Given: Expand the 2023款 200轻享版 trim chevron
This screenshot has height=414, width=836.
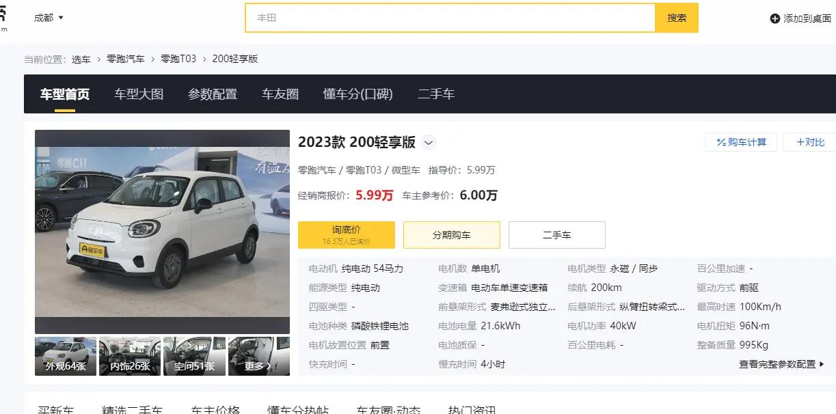Looking at the screenshot, I should click(x=429, y=143).
